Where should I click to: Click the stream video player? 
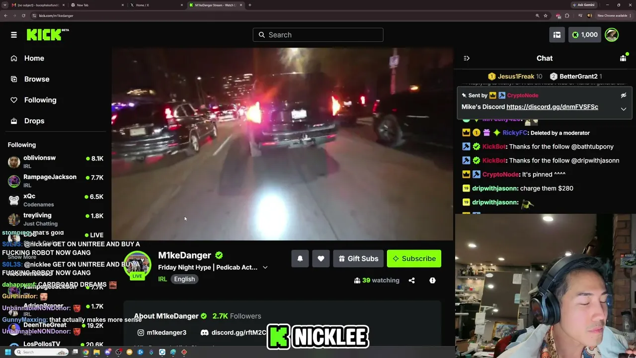(282, 144)
